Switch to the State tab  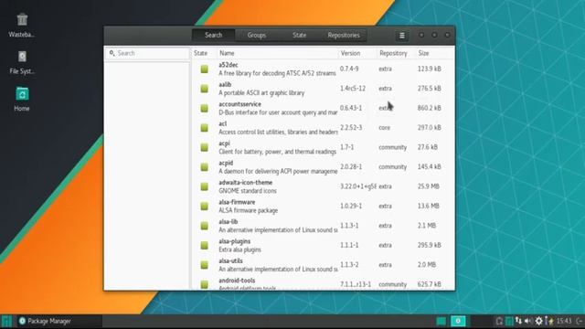[299, 35]
